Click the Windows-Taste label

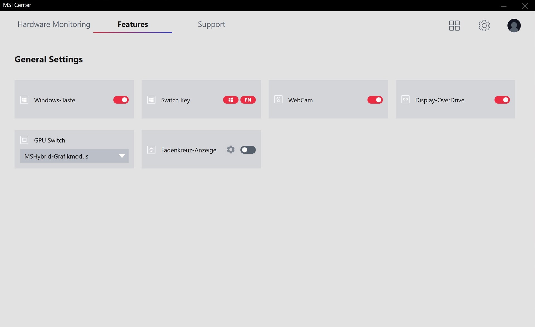pyautogui.click(x=55, y=100)
